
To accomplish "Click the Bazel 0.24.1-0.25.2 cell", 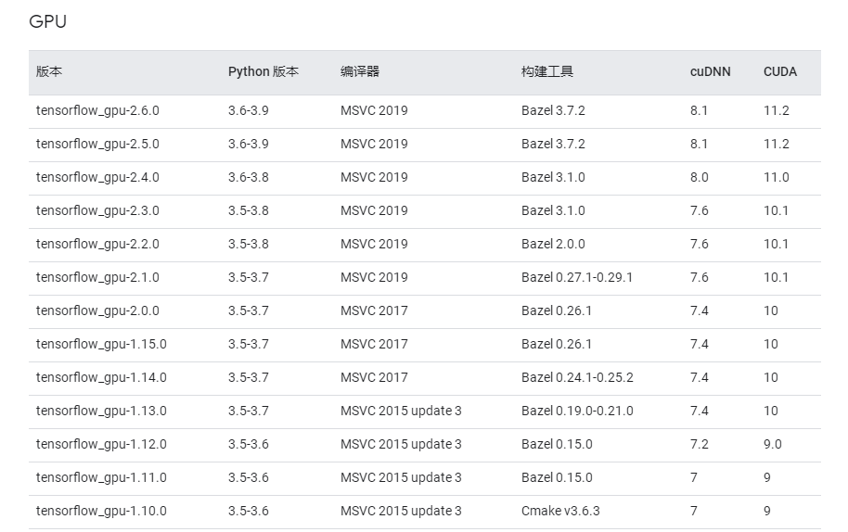I will click(577, 378).
